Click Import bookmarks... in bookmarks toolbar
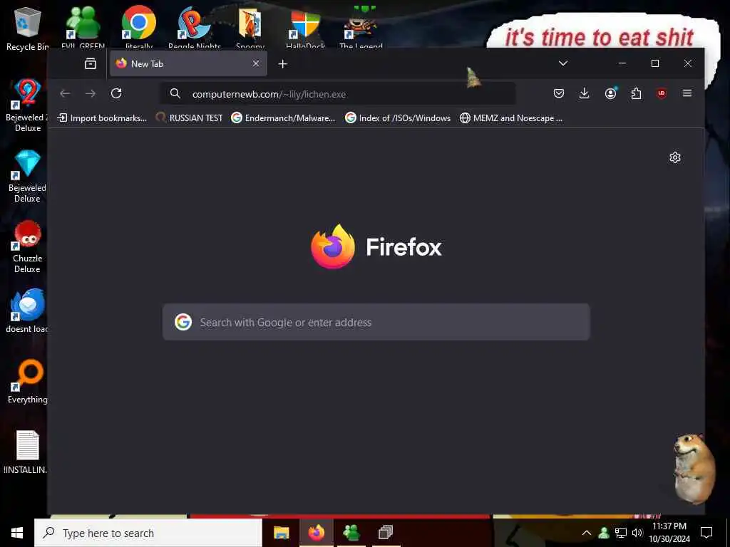This screenshot has width=730, height=547. (x=102, y=118)
